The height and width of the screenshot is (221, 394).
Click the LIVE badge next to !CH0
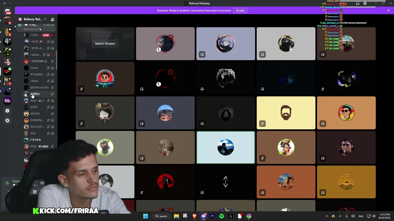[46, 35]
